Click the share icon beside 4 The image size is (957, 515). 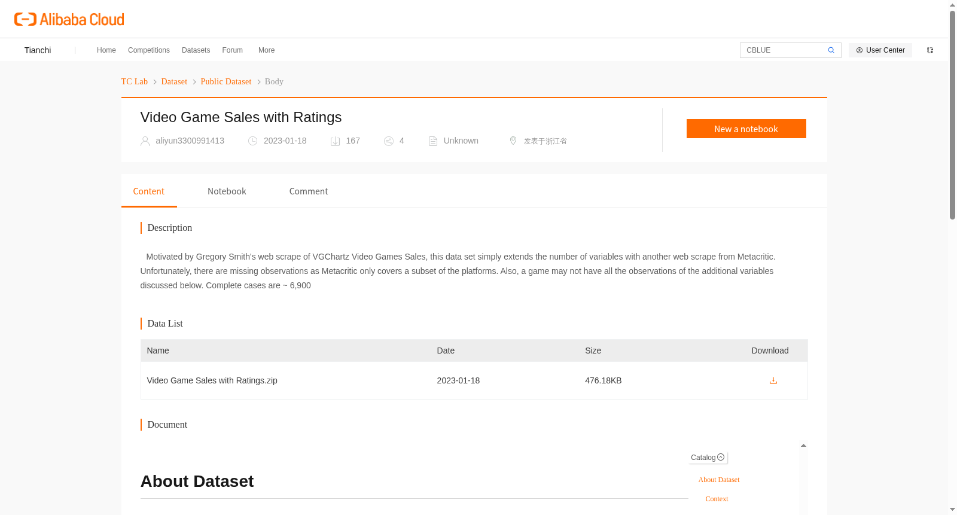coord(389,141)
